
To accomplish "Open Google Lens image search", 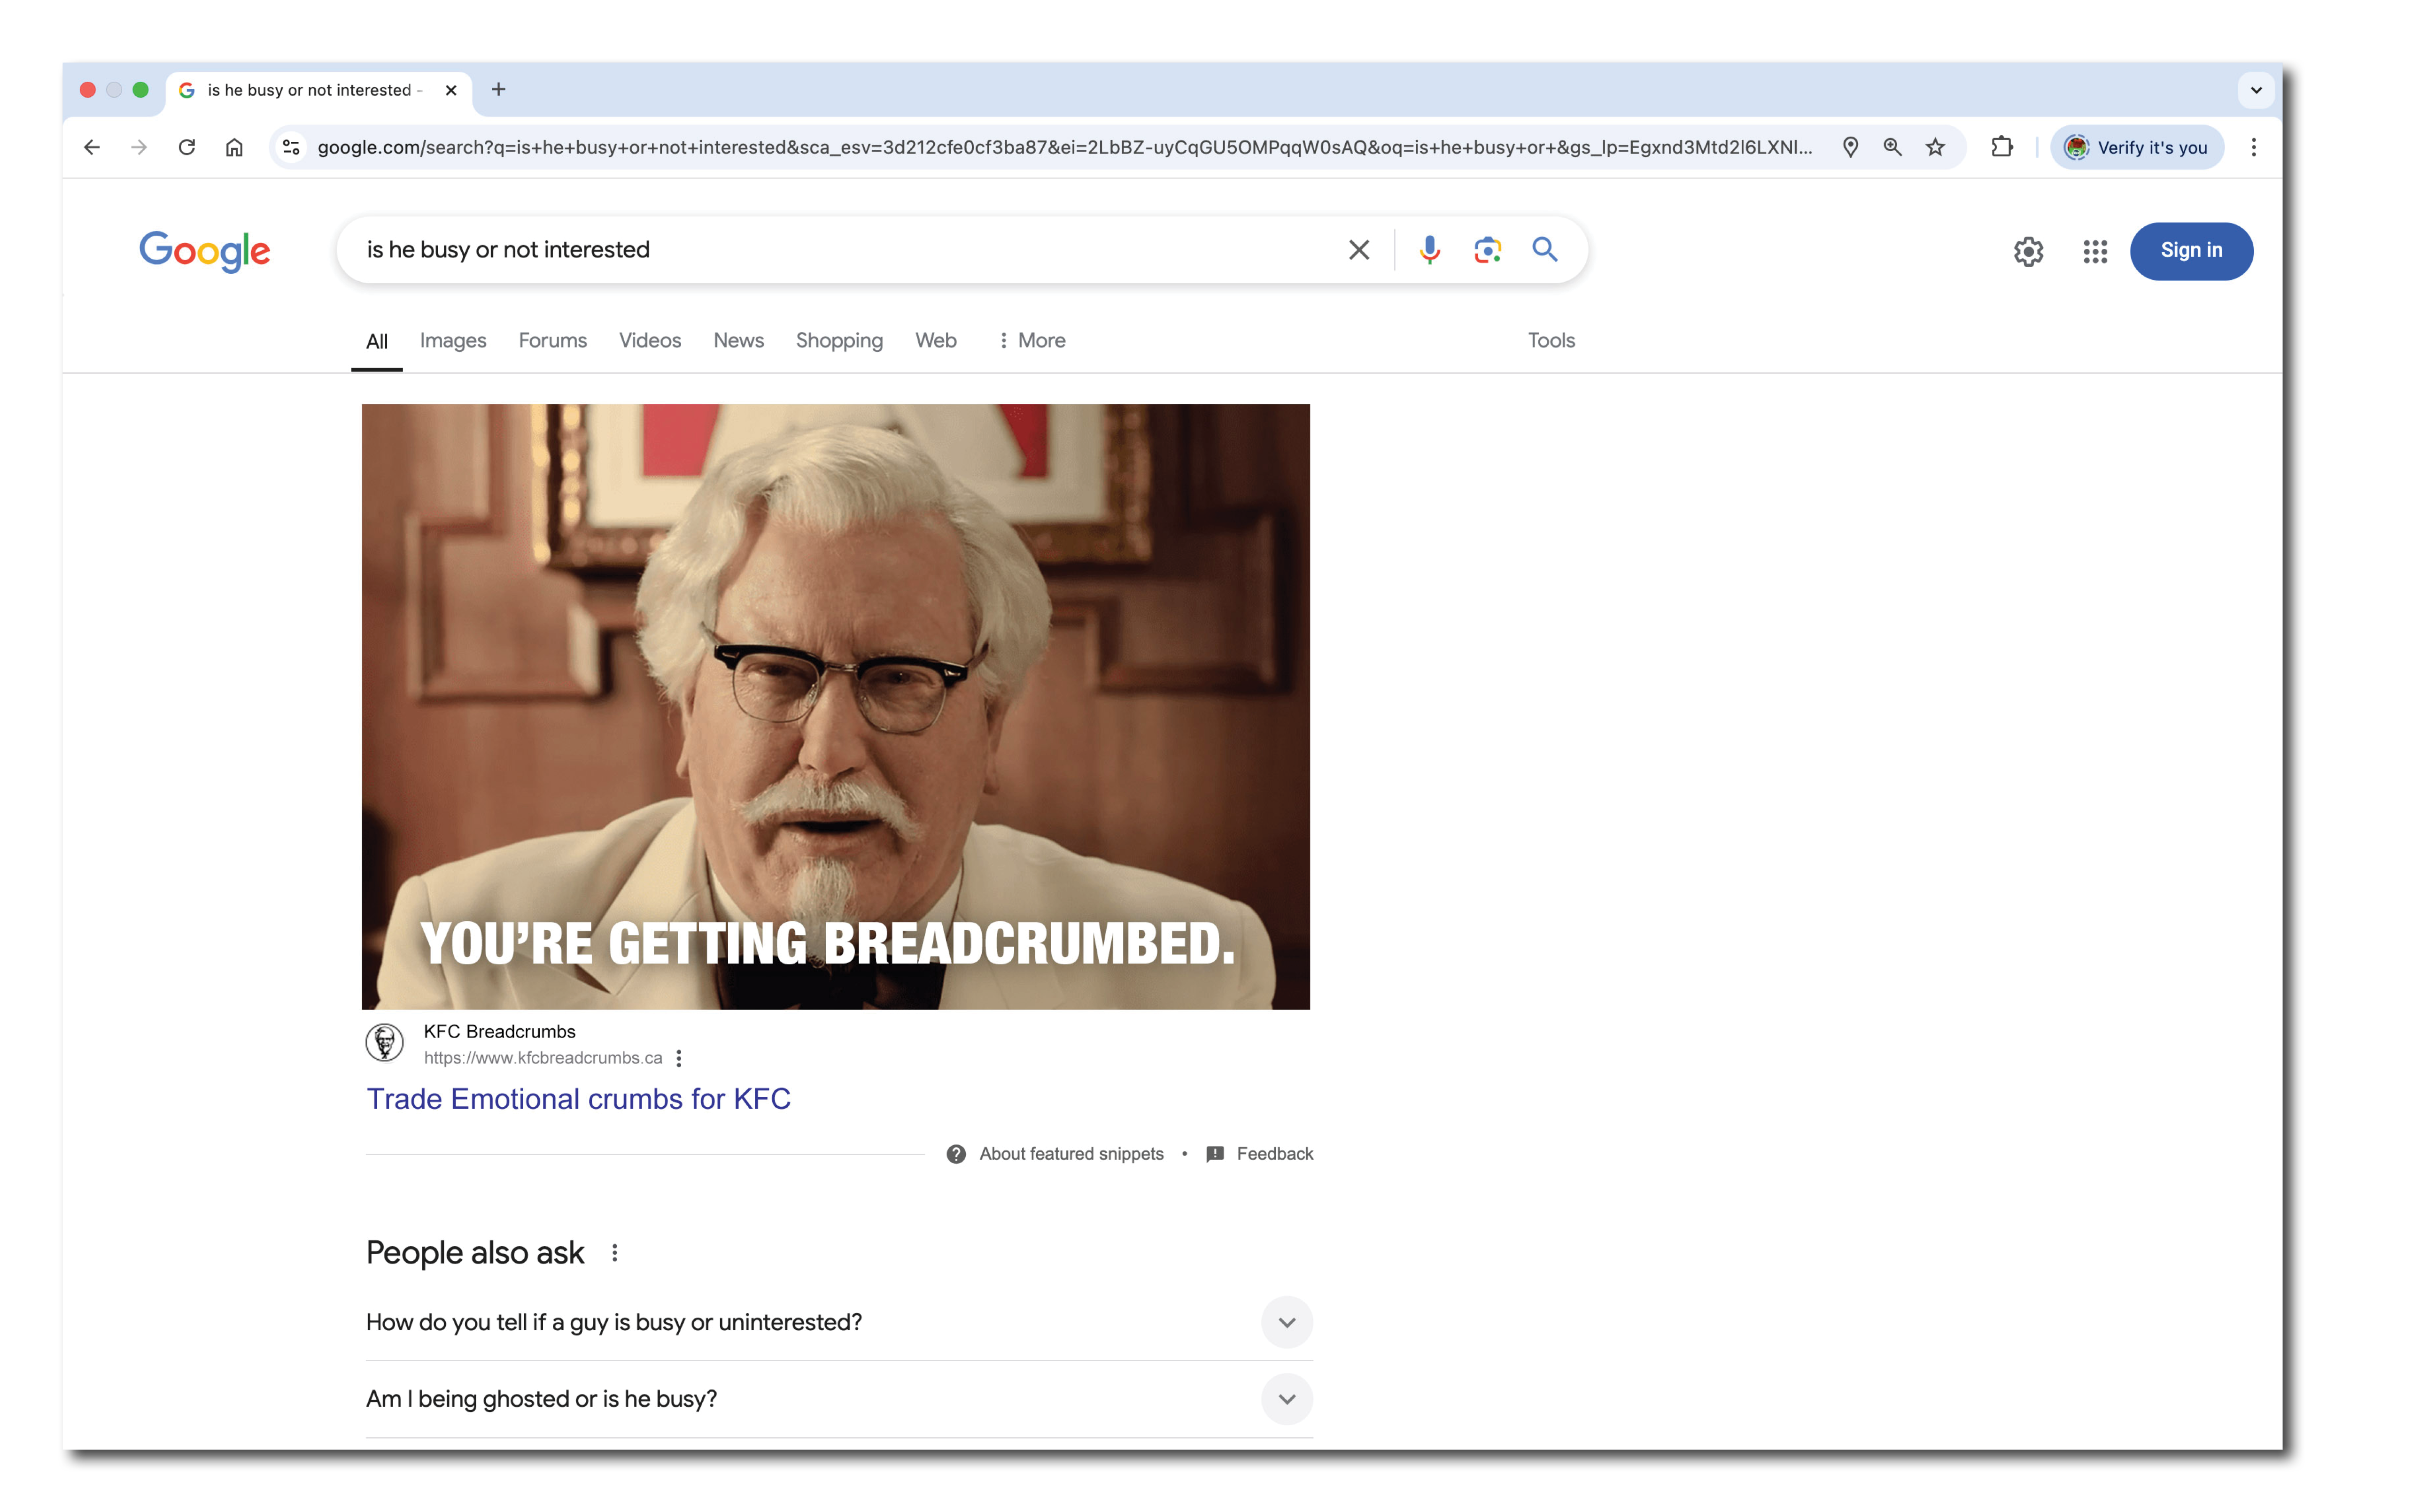I will [x=1487, y=250].
